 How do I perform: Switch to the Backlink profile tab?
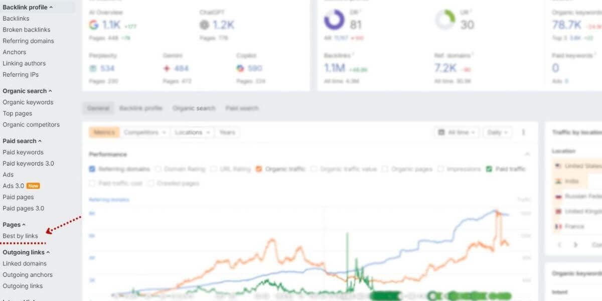140,108
